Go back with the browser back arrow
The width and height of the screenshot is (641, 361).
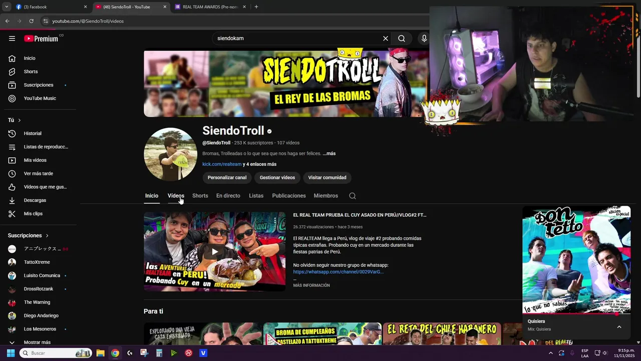[7, 21]
